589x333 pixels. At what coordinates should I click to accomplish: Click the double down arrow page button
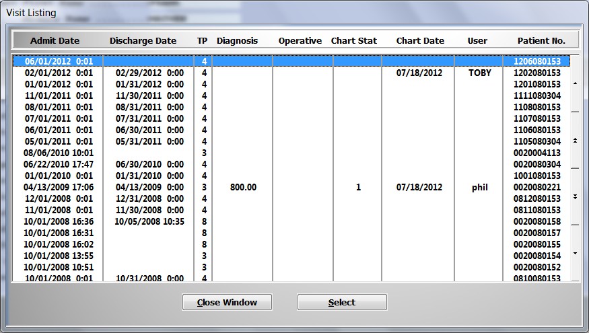(x=575, y=196)
